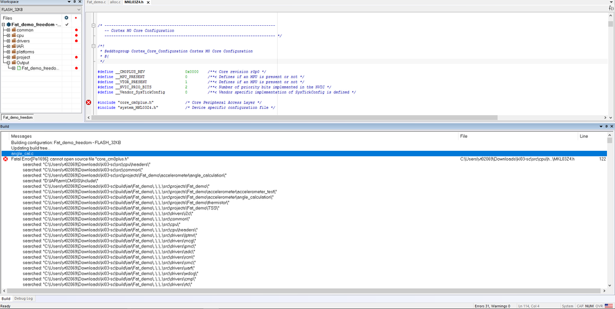Collapse the Cortex M0 comment fold marker
Viewport: 615px width, 309px height.
(94, 25)
